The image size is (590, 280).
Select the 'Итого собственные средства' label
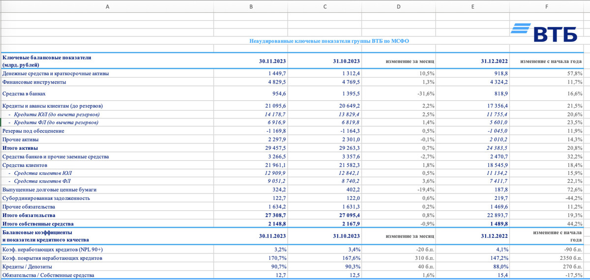[39, 224]
